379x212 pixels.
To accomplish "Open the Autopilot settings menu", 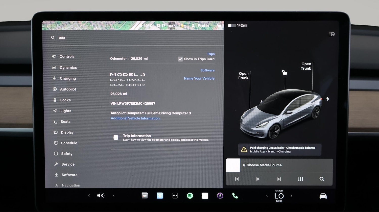I will coord(64,89).
